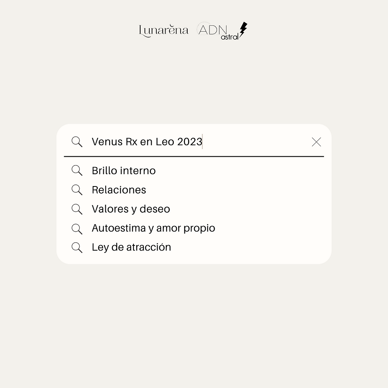Click the black divider line under the search field
Image resolution: width=388 pixels, height=388 pixels.
(194, 156)
